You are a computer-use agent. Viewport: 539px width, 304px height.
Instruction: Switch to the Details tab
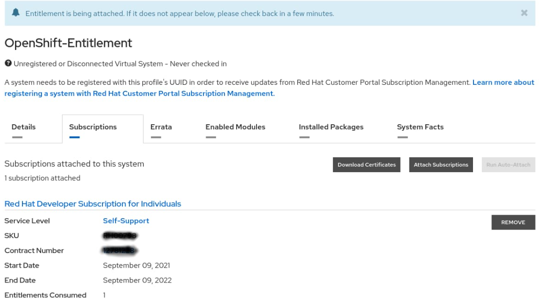pyautogui.click(x=23, y=127)
